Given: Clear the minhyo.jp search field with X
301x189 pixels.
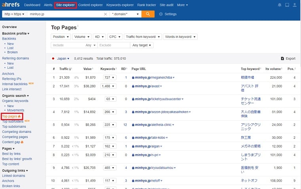Looking at the screenshot, I should click(x=105, y=14).
